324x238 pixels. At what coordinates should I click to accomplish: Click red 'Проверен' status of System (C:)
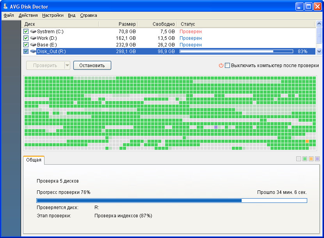pyautogui.click(x=190, y=32)
